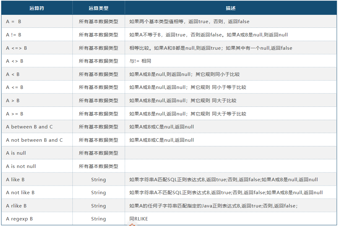
Task: Select the 'A not between B and C' cell
Action: 34,140
